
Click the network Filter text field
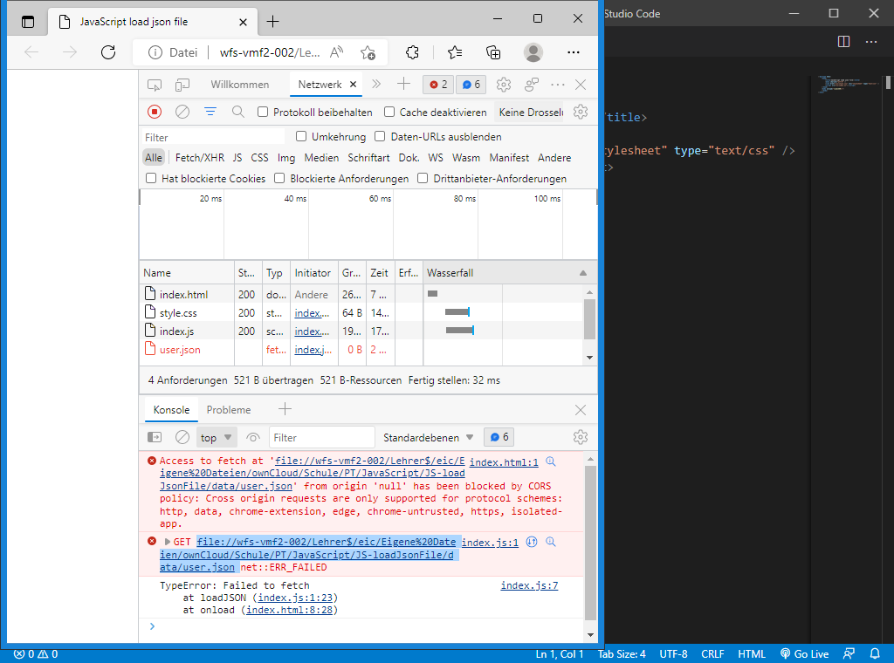pyautogui.click(x=213, y=137)
